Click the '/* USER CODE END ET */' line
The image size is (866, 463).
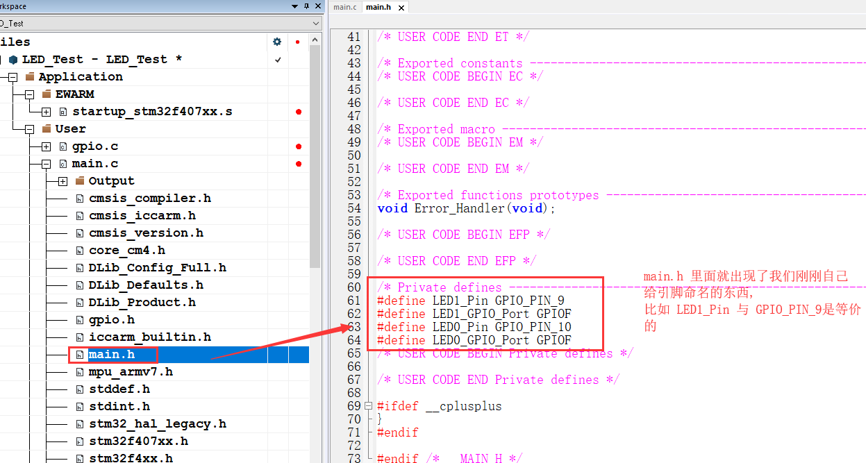tap(453, 37)
